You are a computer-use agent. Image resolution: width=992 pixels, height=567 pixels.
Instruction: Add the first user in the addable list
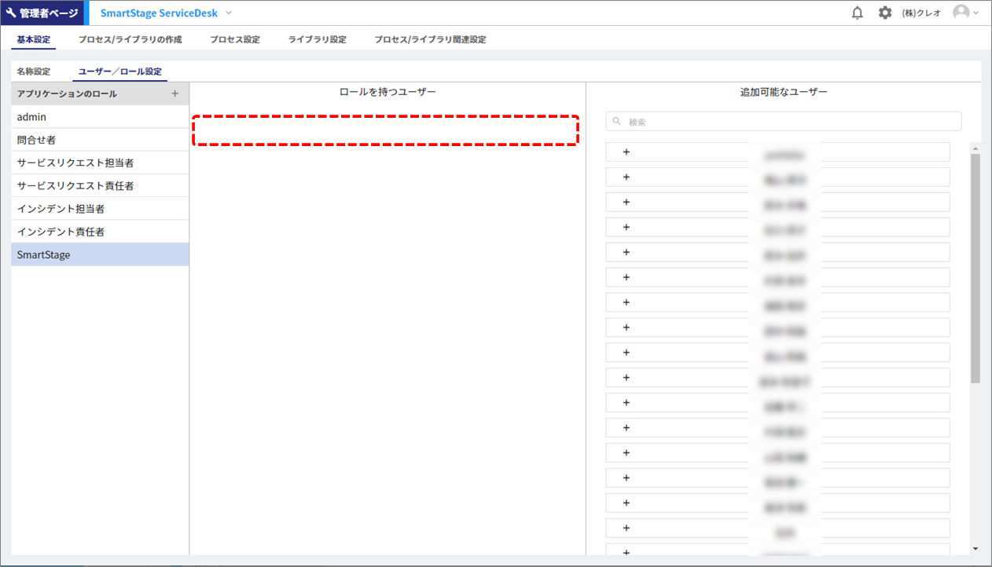click(x=626, y=152)
